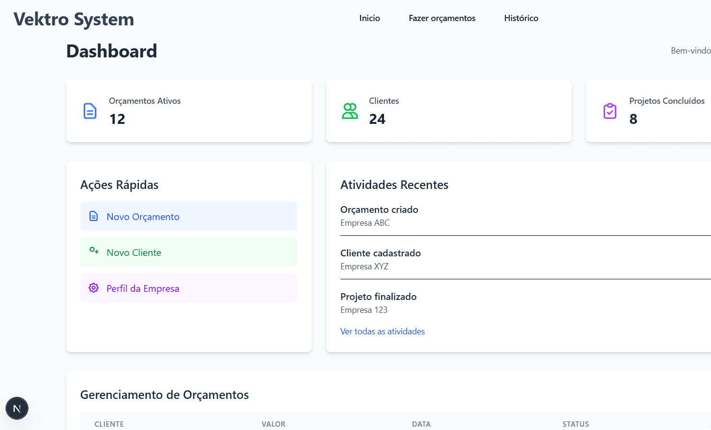The height and width of the screenshot is (430, 711).
Task: Select the Orçamento criado activity entry
Action: (x=379, y=210)
